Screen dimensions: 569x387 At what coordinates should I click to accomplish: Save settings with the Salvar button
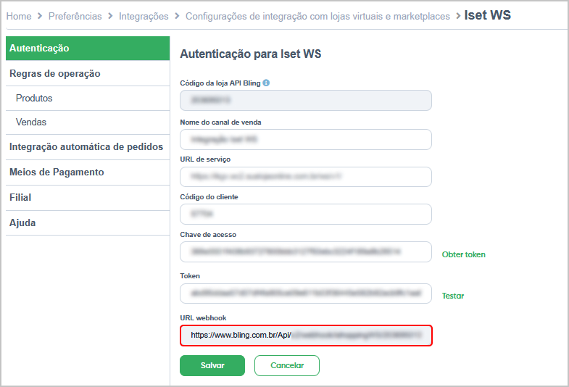coord(212,365)
